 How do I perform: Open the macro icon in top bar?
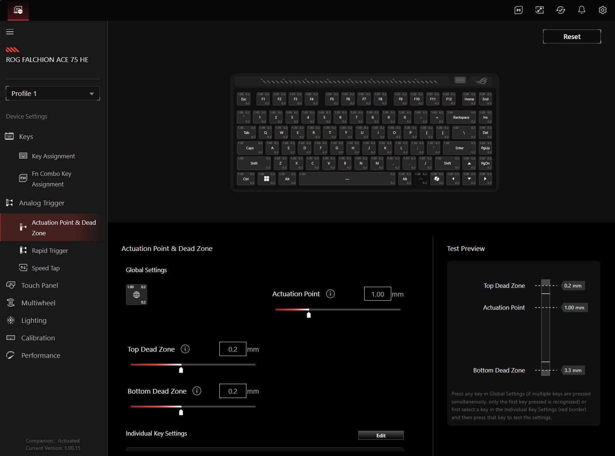[x=518, y=10]
